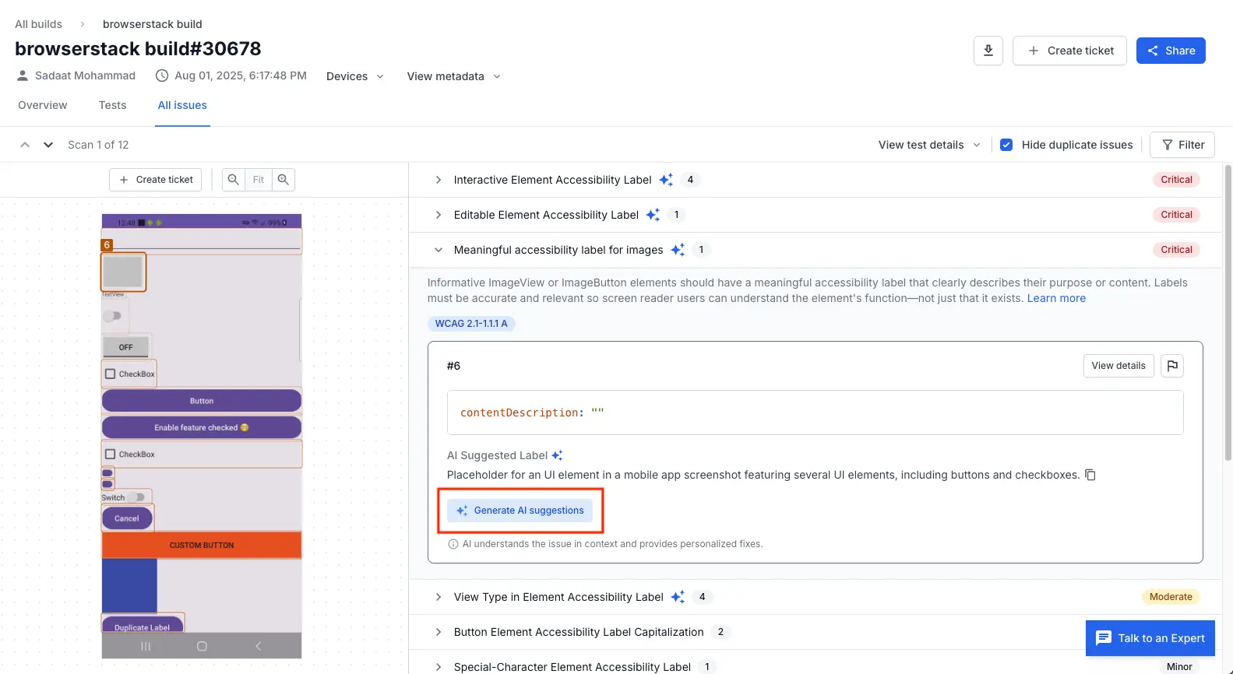1233x674 pixels.
Task: Open Talk to an Expert chat
Action: pyautogui.click(x=1150, y=638)
